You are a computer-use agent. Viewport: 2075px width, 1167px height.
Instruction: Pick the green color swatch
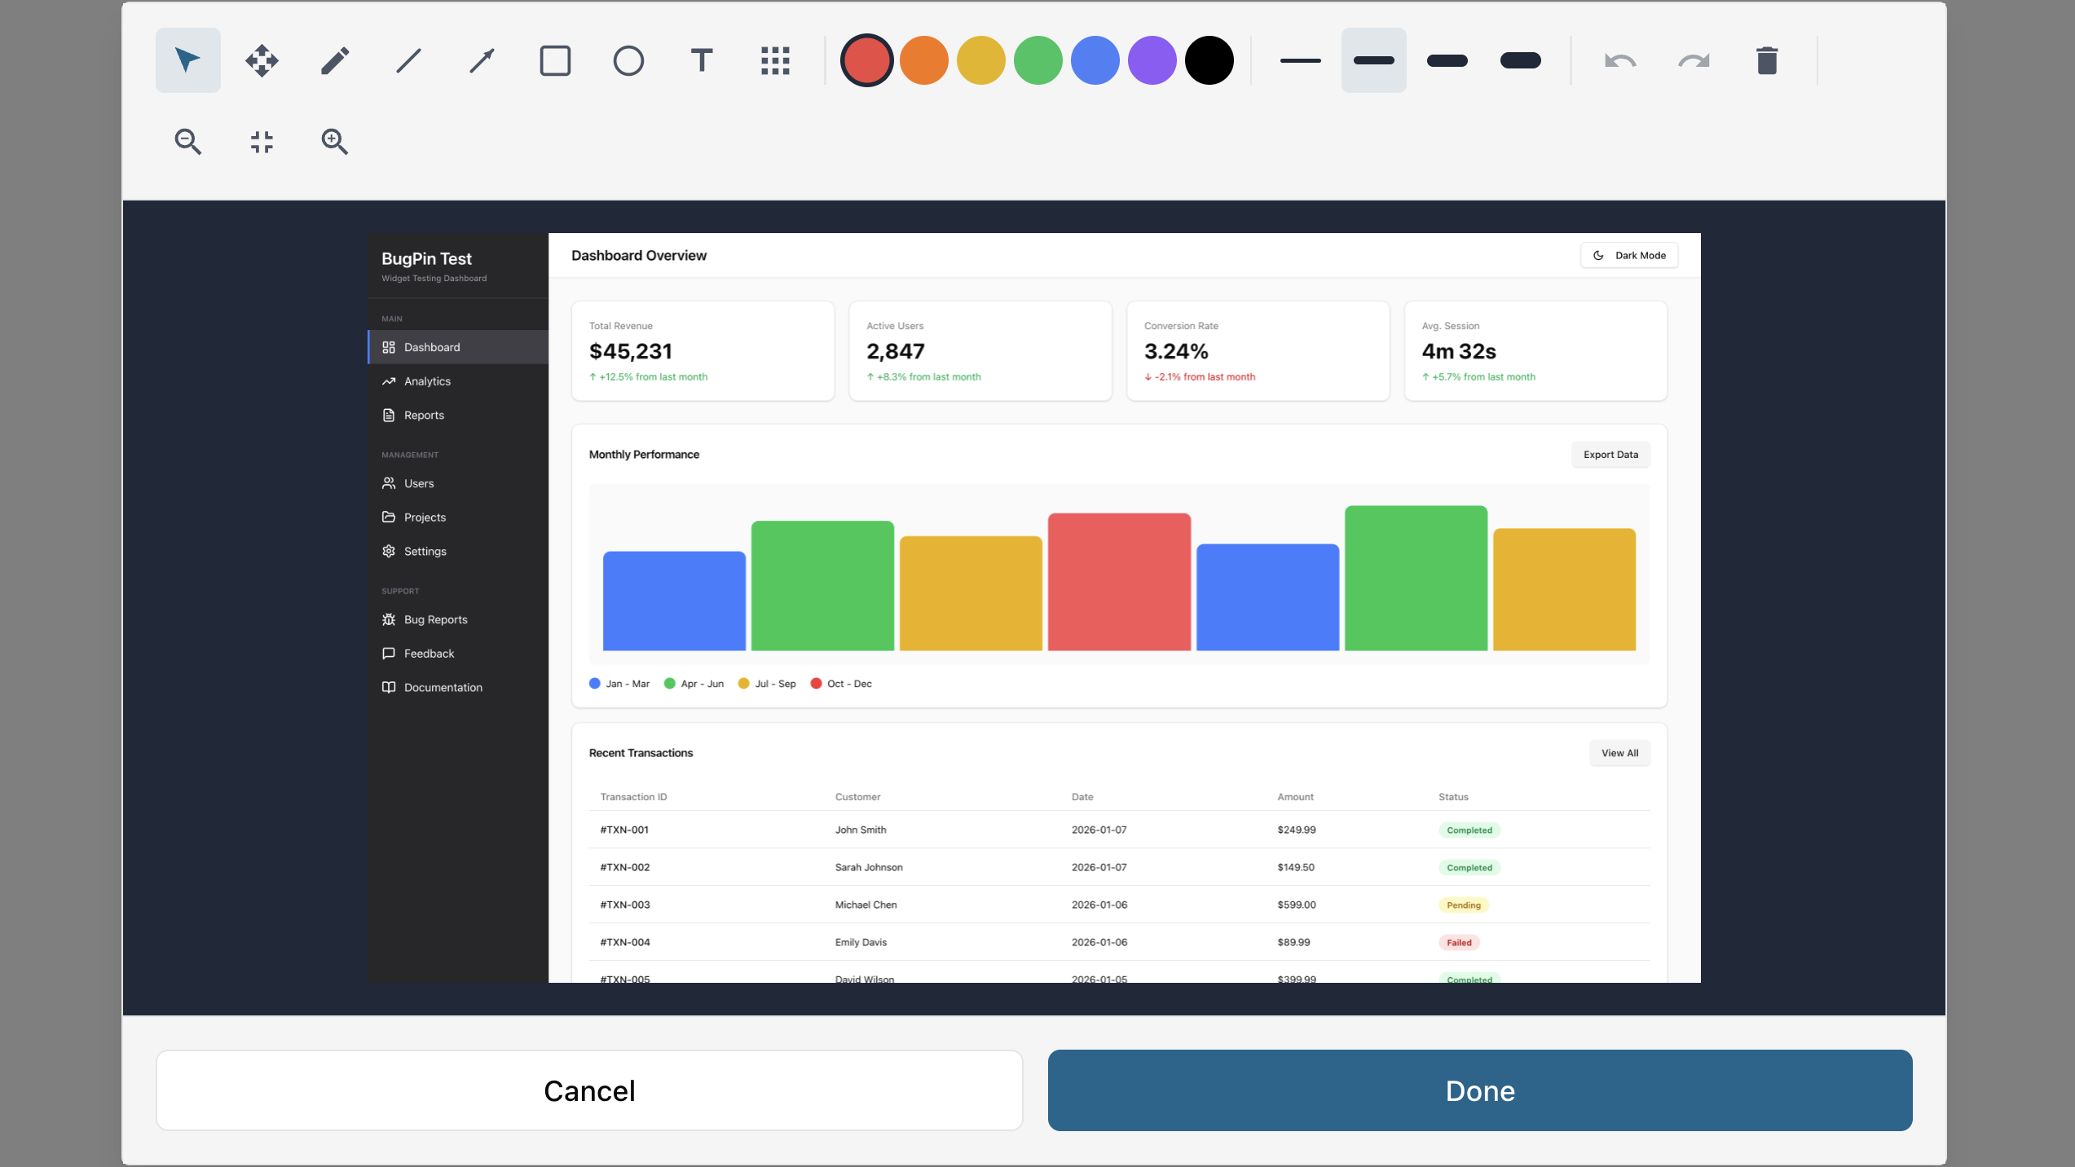(1038, 60)
